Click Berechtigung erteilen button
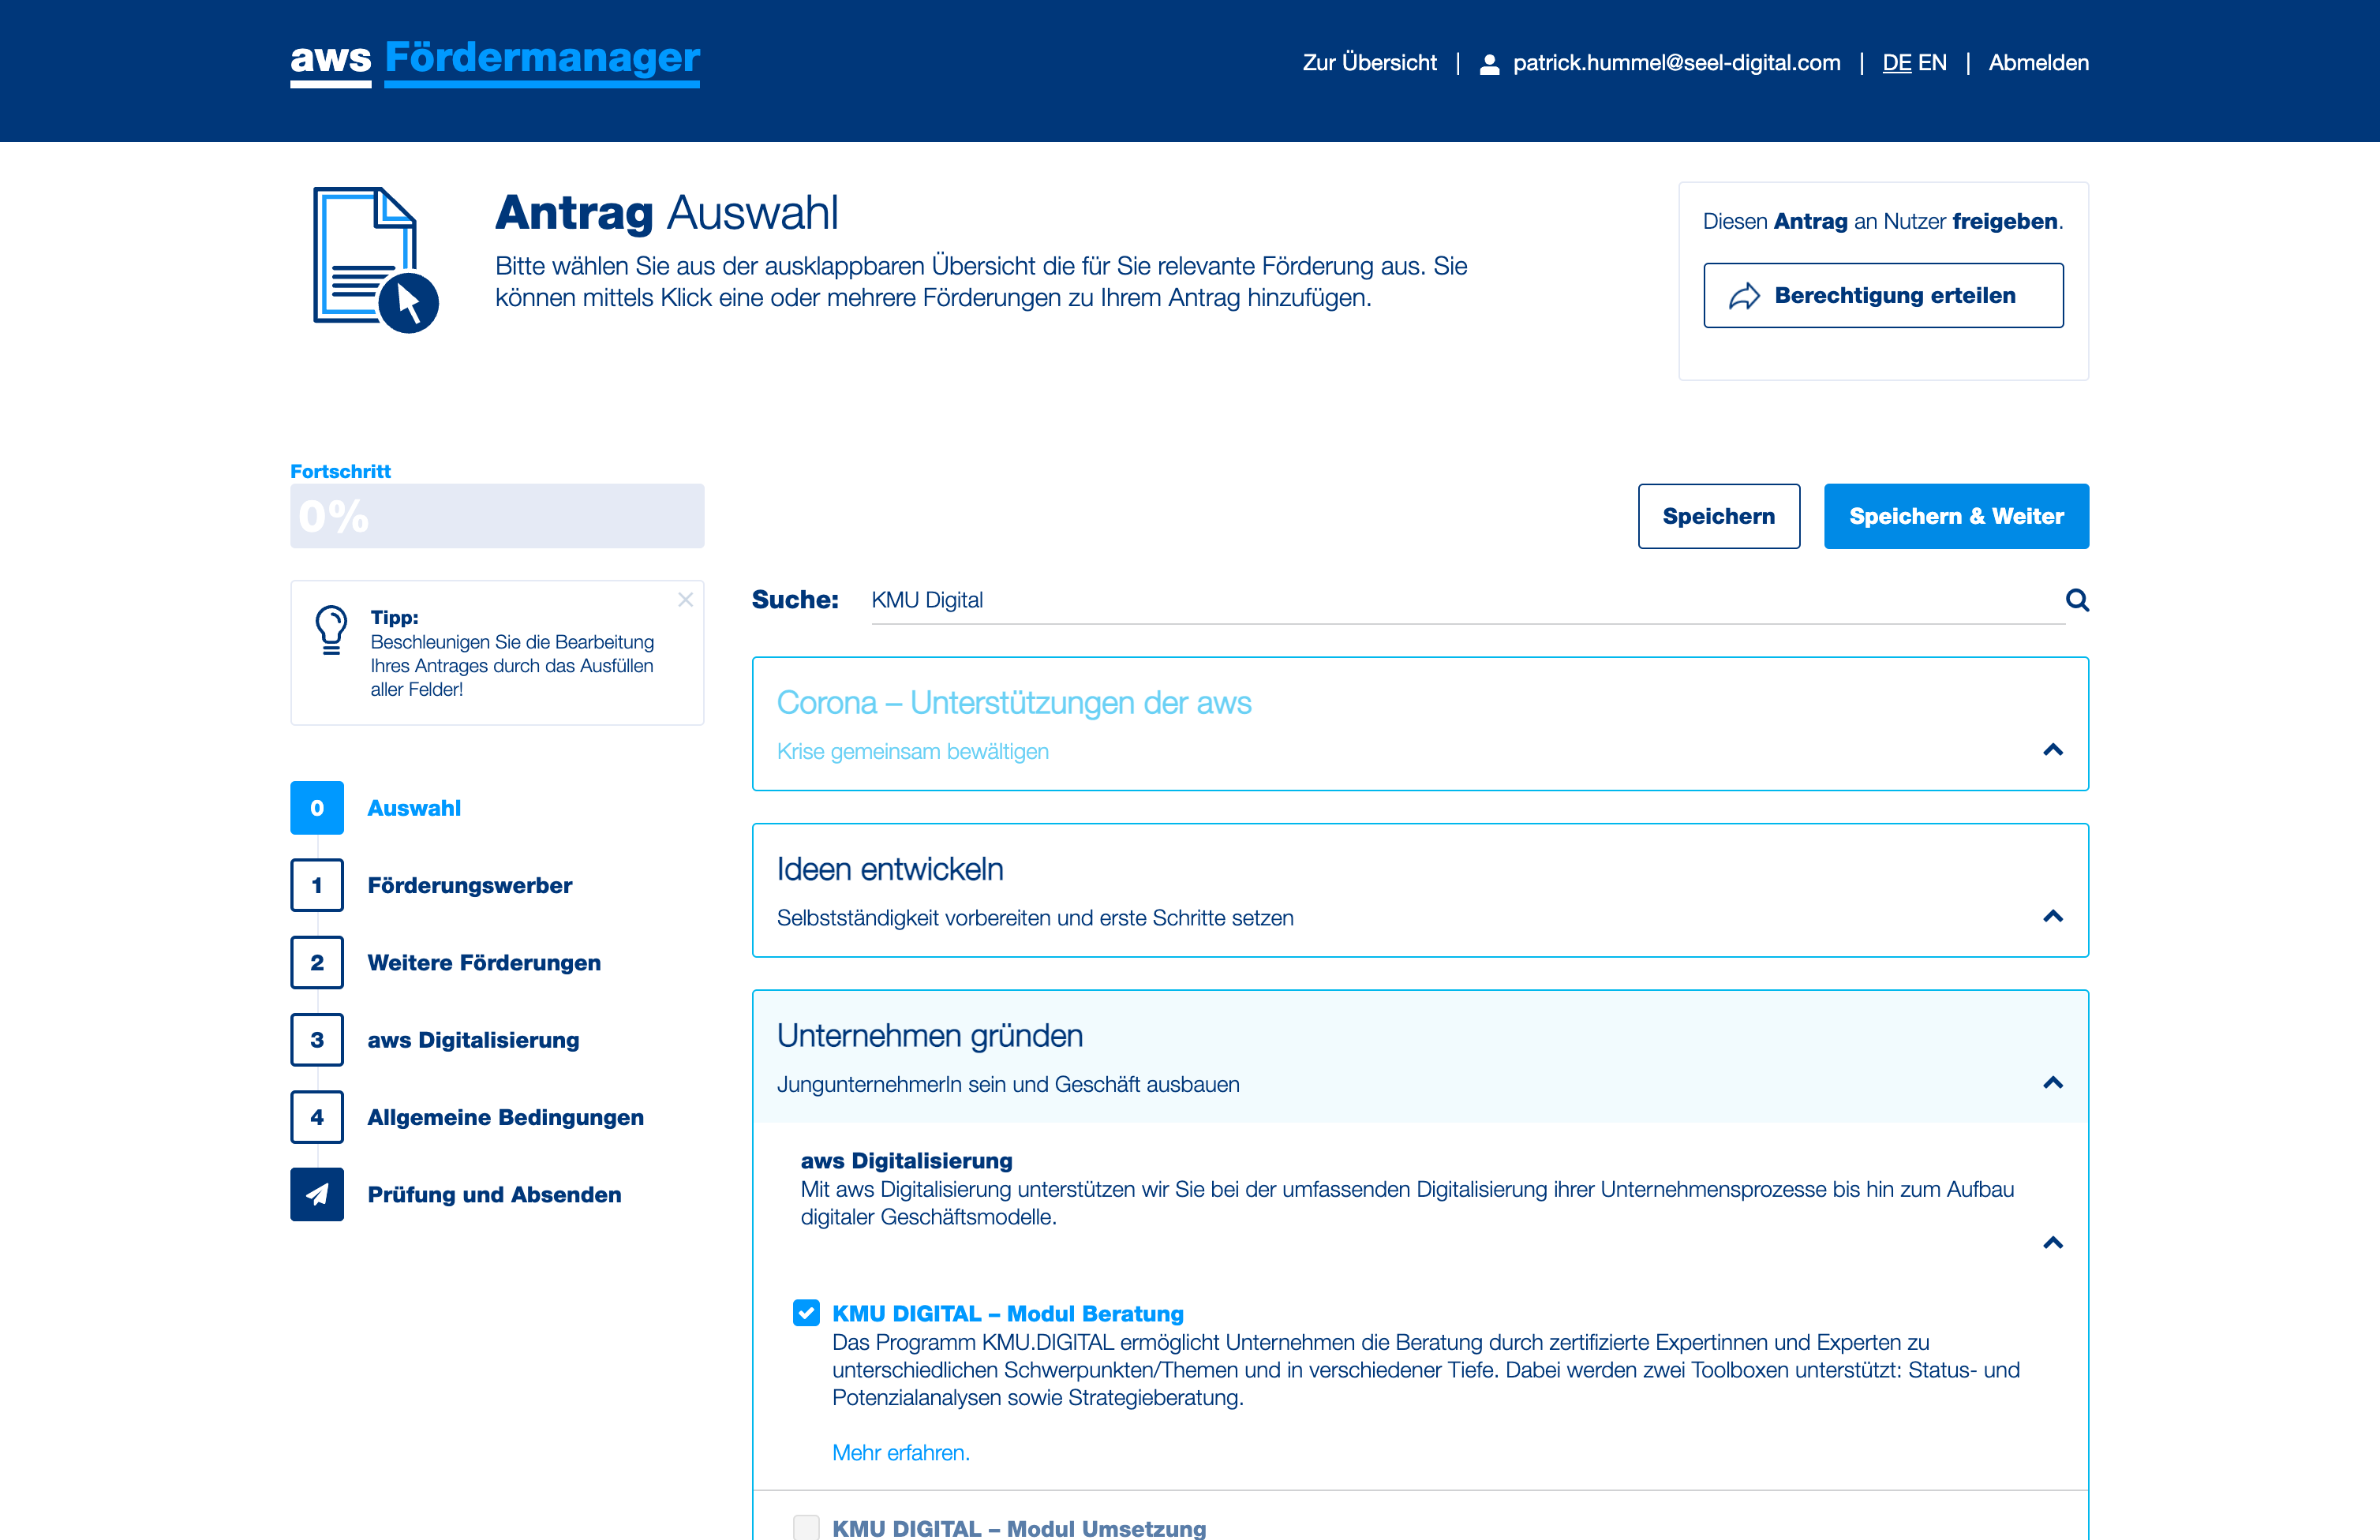The width and height of the screenshot is (2380, 1540). pos(1883,295)
